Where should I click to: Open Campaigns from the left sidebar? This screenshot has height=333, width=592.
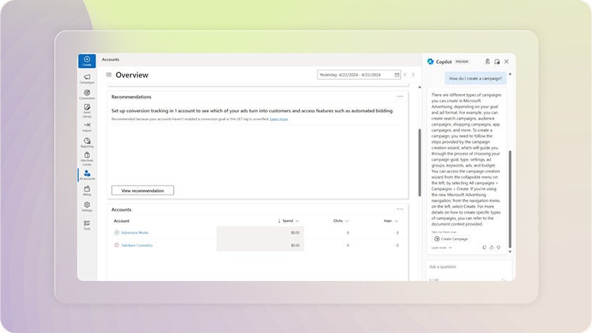pos(86,79)
